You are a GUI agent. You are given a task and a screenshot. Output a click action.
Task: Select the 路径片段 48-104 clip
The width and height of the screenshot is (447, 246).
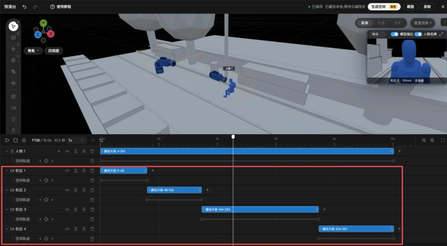174,190
